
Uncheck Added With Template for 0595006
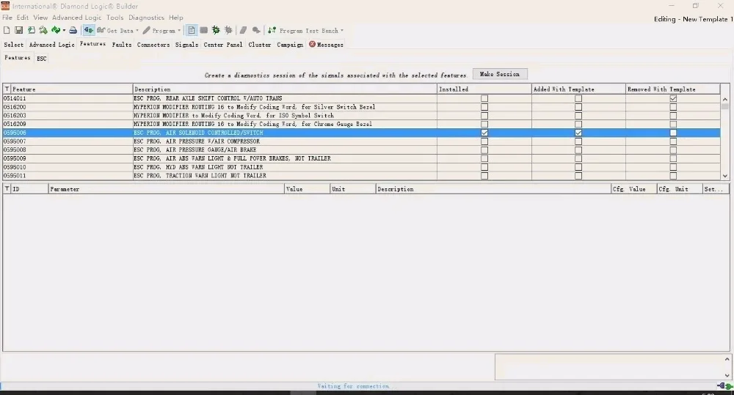click(x=578, y=133)
